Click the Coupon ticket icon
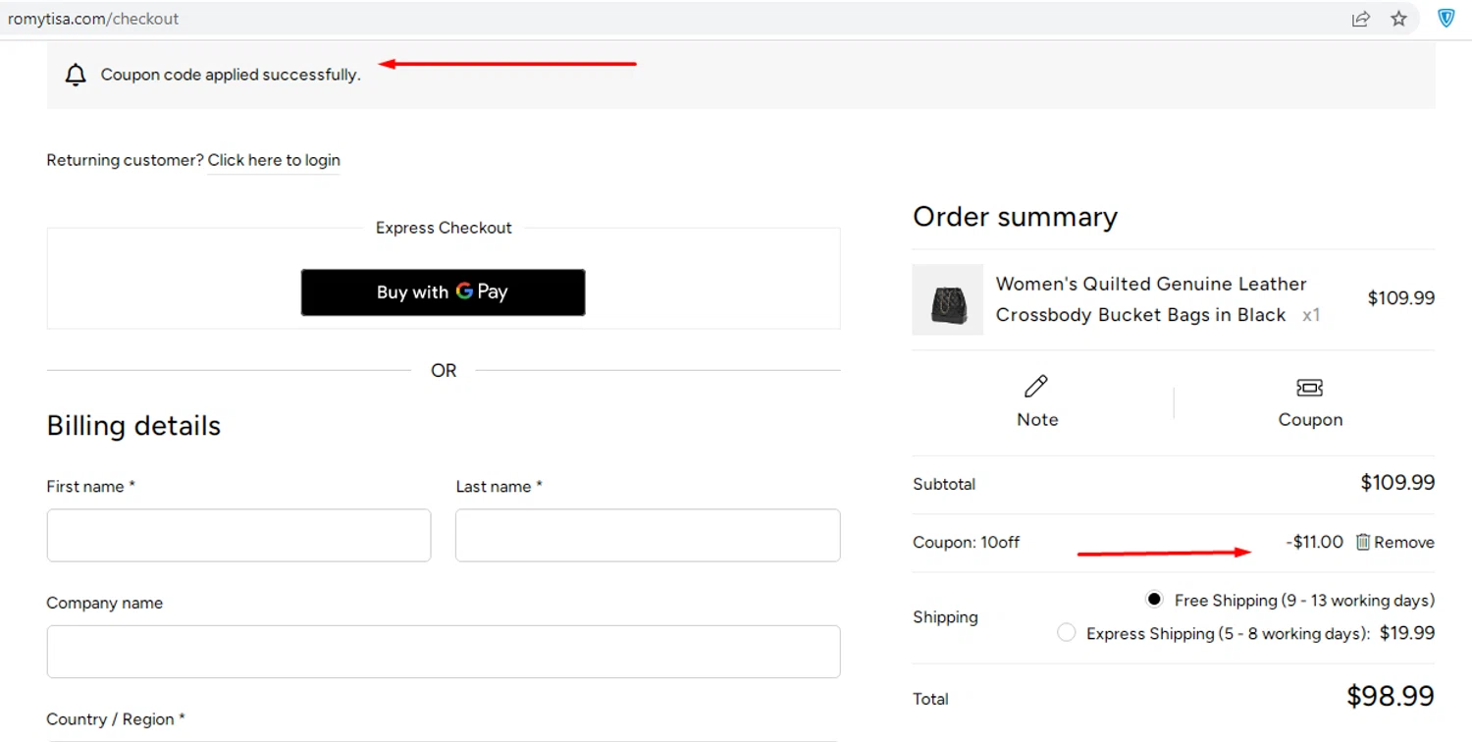Image resolution: width=1472 pixels, height=742 pixels. (1310, 388)
